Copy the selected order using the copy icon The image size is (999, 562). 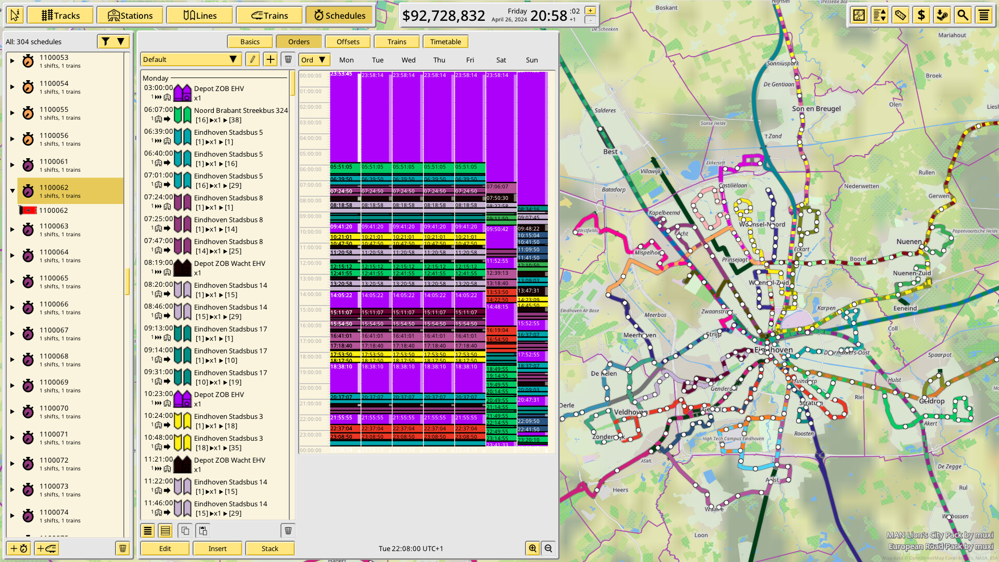pos(185,530)
